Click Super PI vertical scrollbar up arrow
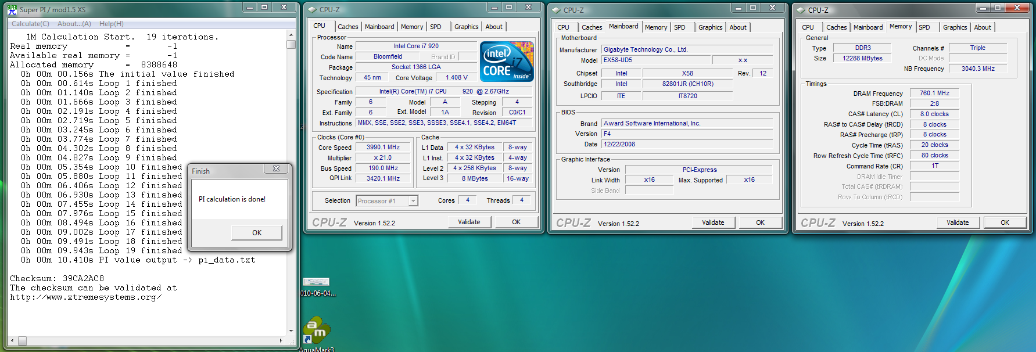This screenshot has height=352, width=1036. (x=291, y=35)
